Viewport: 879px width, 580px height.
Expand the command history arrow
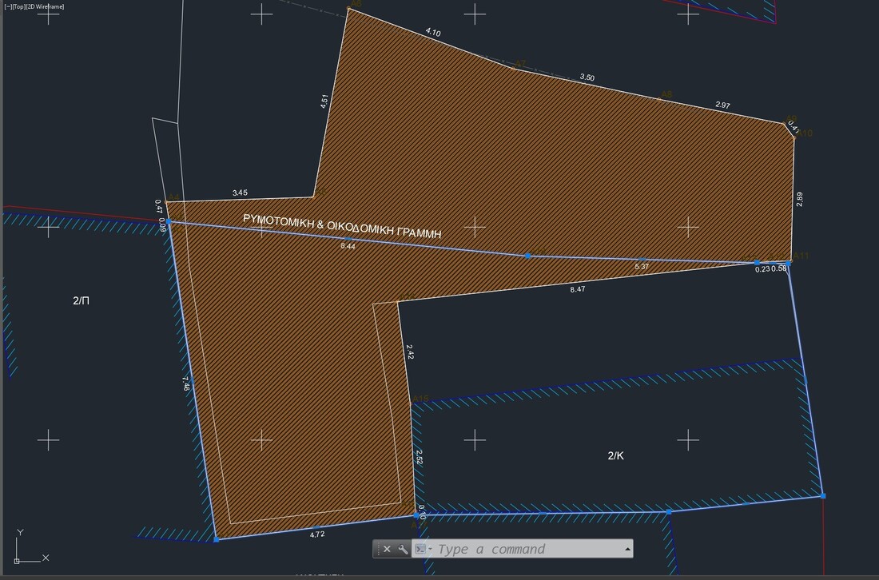point(627,549)
